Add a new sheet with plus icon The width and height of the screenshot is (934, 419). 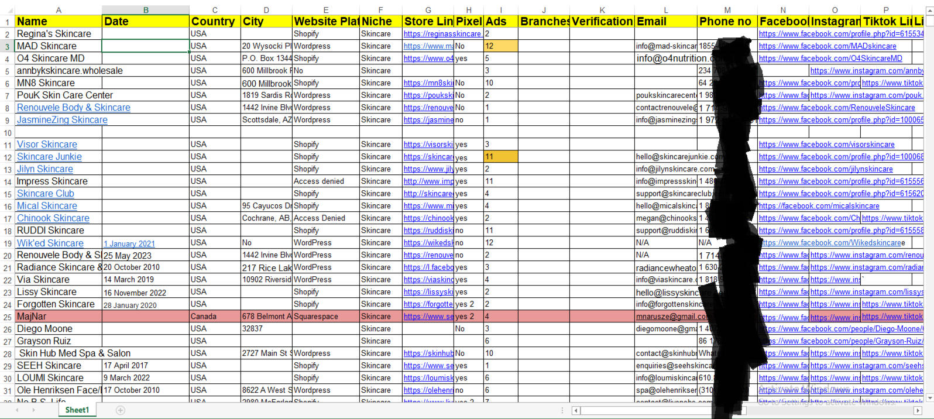click(120, 410)
